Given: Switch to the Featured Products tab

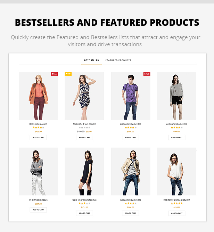Looking at the screenshot, I should coord(118,60).
